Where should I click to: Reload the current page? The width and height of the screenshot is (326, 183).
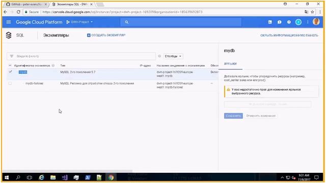click(18, 12)
